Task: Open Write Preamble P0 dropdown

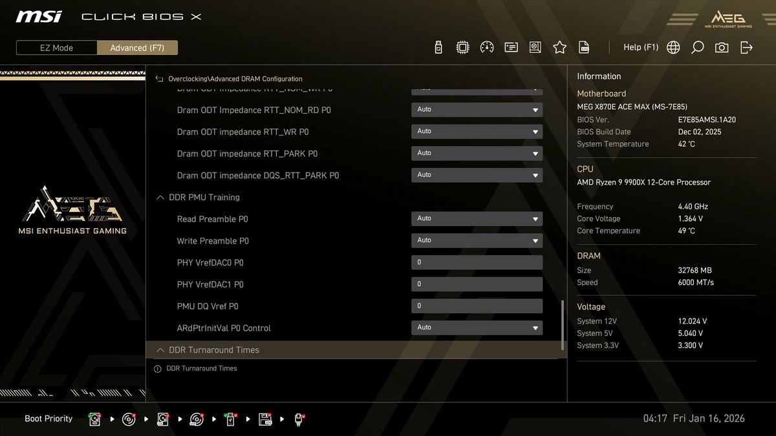Action: point(477,241)
